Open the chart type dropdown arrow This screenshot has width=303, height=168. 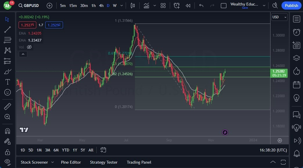tap(154, 5)
